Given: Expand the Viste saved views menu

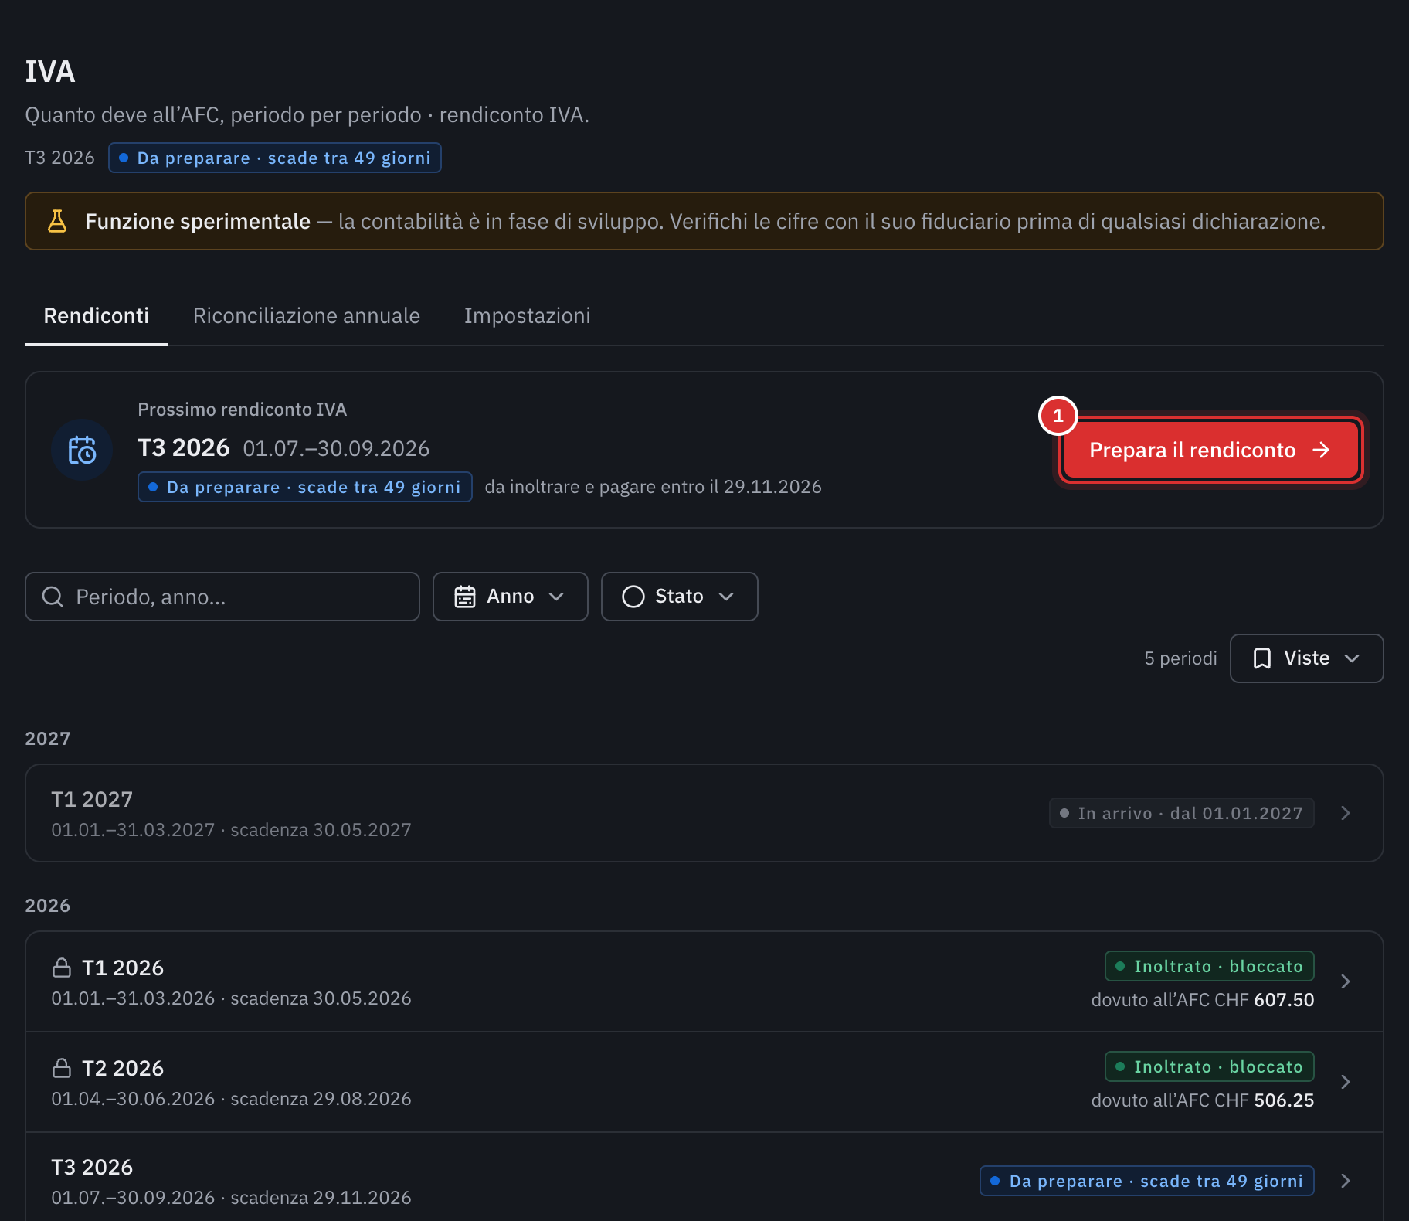Looking at the screenshot, I should 1307,658.
